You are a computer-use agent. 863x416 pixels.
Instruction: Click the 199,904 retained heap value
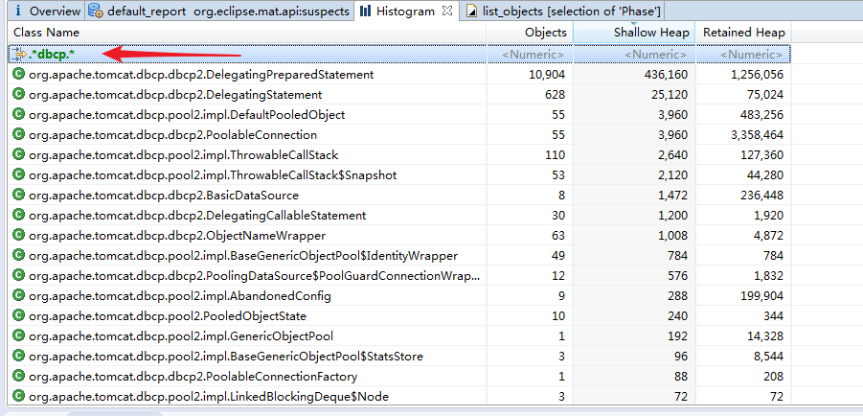(761, 296)
